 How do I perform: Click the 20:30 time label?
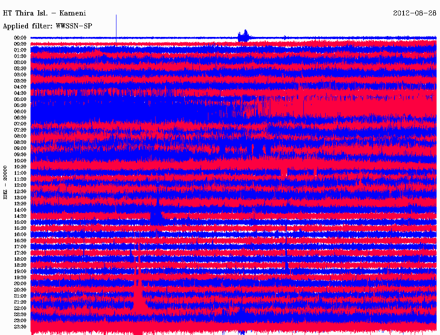[20, 290]
